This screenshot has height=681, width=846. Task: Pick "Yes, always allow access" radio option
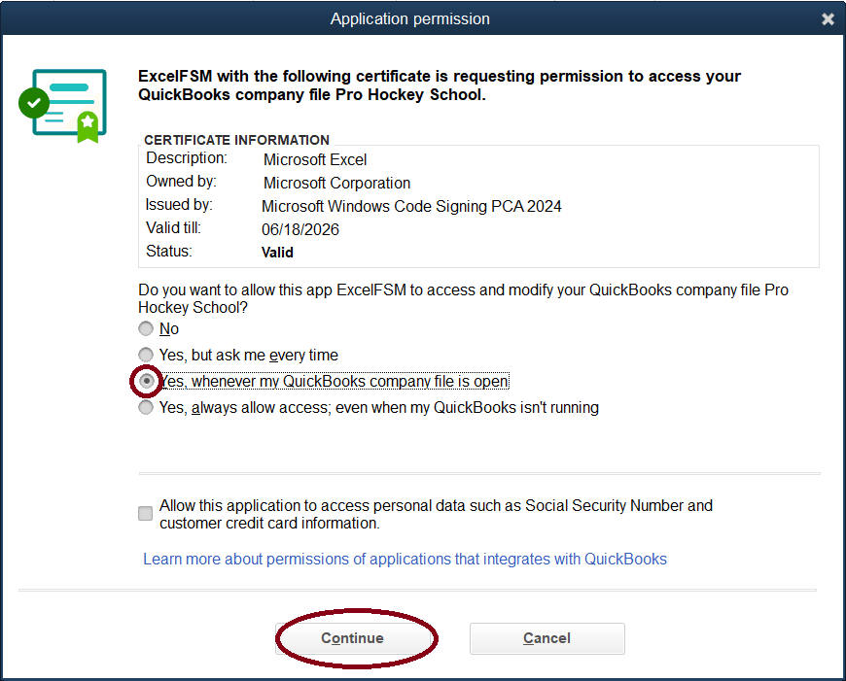coord(146,407)
